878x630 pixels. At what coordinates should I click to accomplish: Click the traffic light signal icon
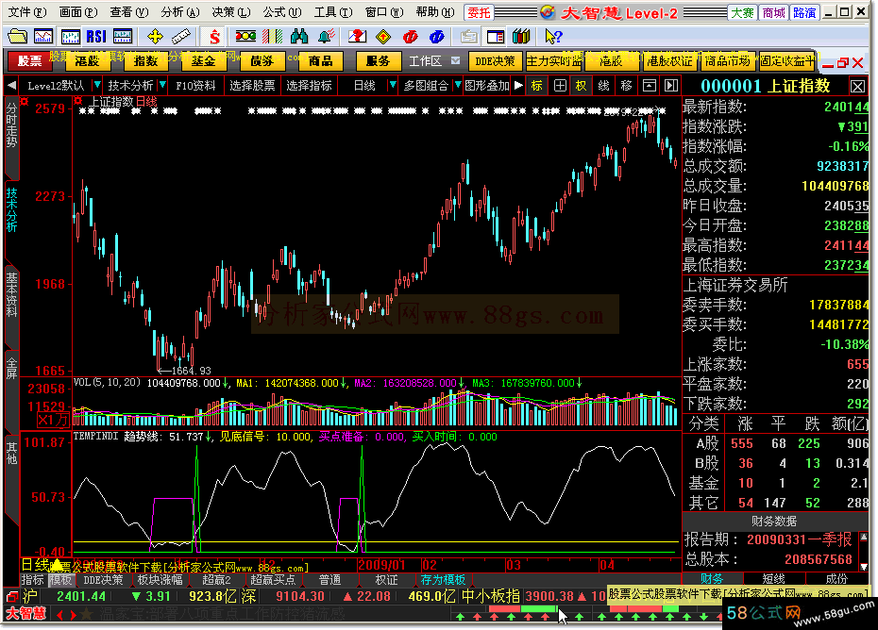pyautogui.click(x=245, y=37)
